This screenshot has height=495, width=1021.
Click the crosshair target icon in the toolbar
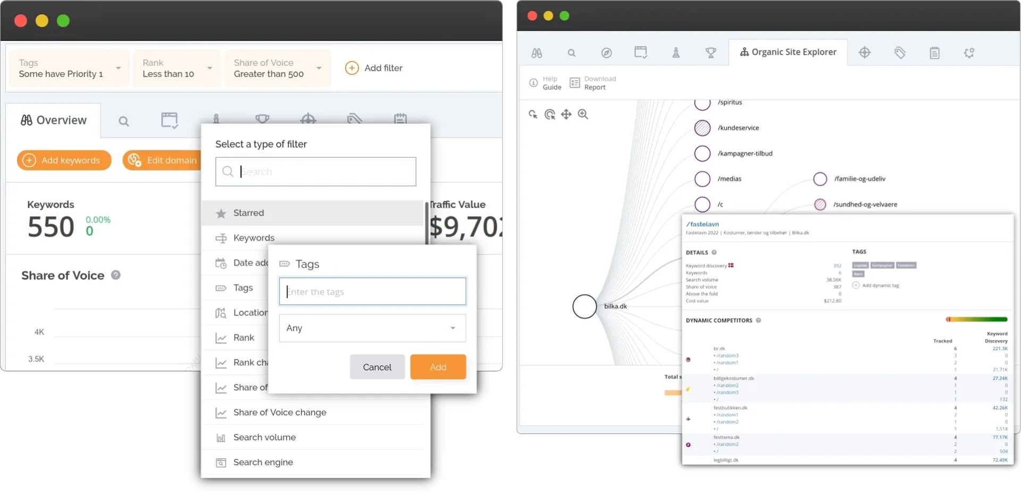click(864, 52)
